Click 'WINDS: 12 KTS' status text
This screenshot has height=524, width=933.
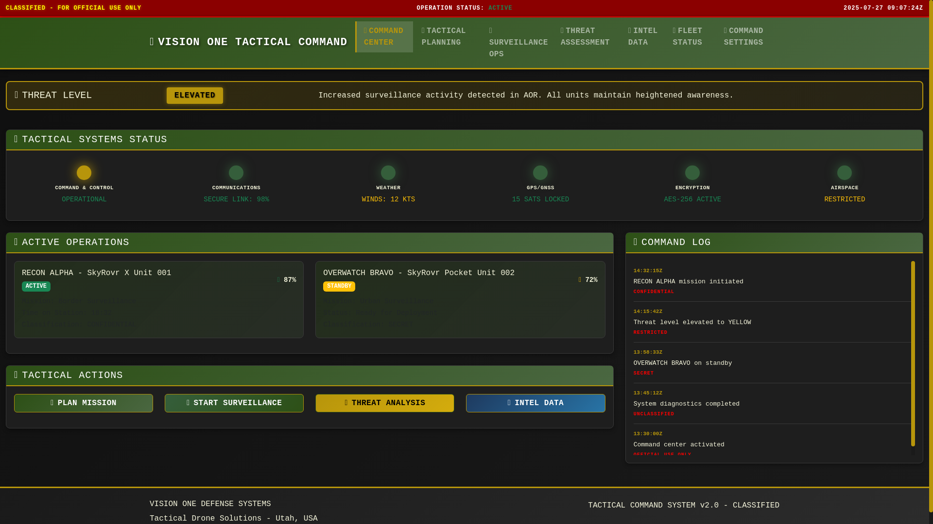point(388,199)
